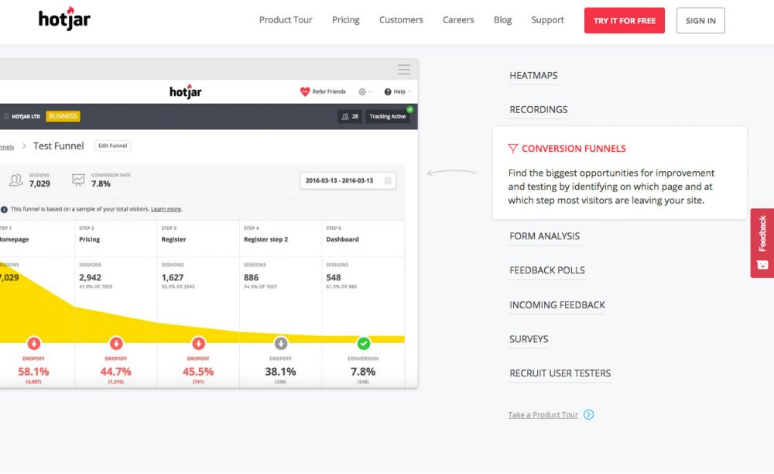Click the 38.1% dropoff percentage
The height and width of the screenshot is (474, 774).
coord(280,372)
